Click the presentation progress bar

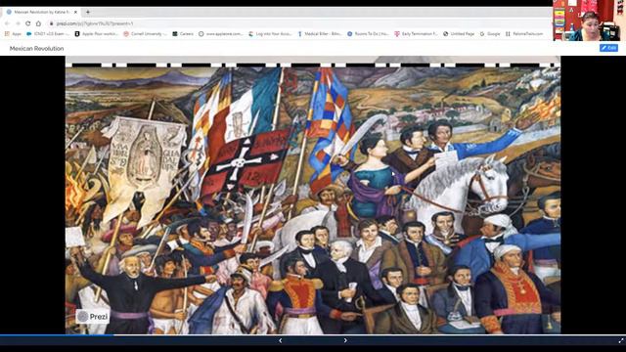313,335
